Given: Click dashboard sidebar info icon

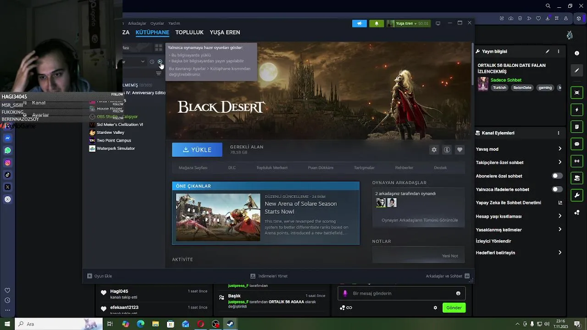Looking at the screenshot, I should click(577, 53).
